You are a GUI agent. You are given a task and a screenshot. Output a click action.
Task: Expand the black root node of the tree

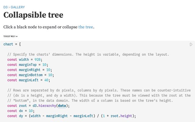[17, 37]
